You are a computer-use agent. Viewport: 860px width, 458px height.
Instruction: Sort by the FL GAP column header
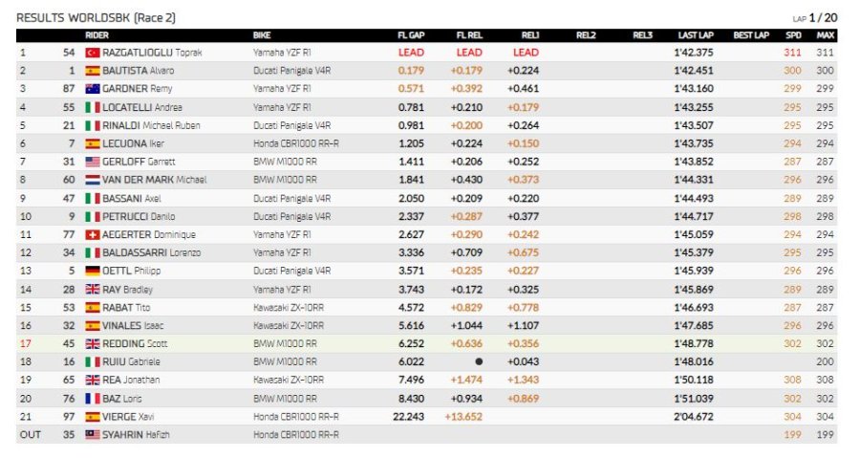point(410,34)
